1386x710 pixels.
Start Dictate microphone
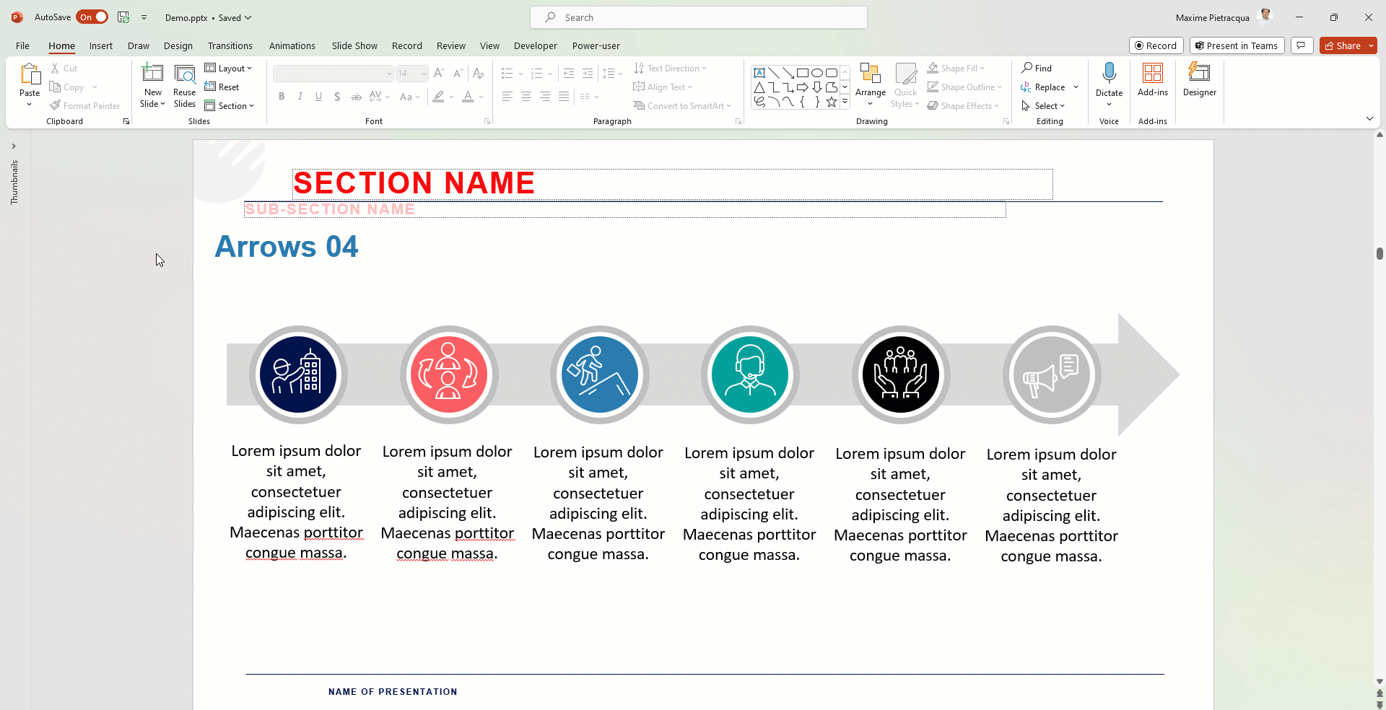coord(1109,74)
